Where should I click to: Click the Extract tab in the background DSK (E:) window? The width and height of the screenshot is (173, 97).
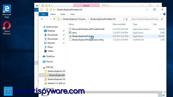click(x=86, y=5)
